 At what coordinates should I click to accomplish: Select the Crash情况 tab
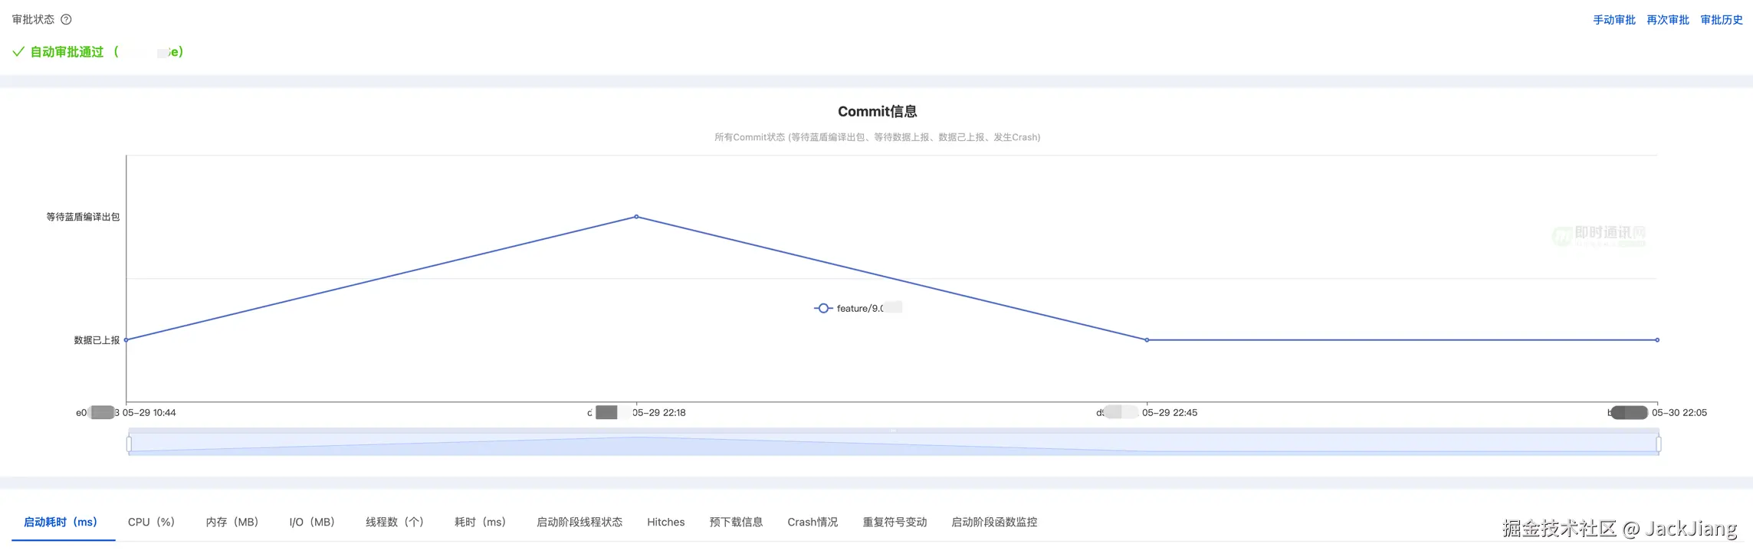(x=812, y=522)
